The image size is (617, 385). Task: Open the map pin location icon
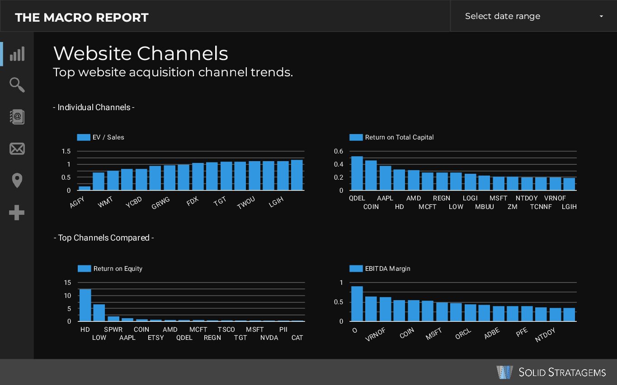pos(17,181)
